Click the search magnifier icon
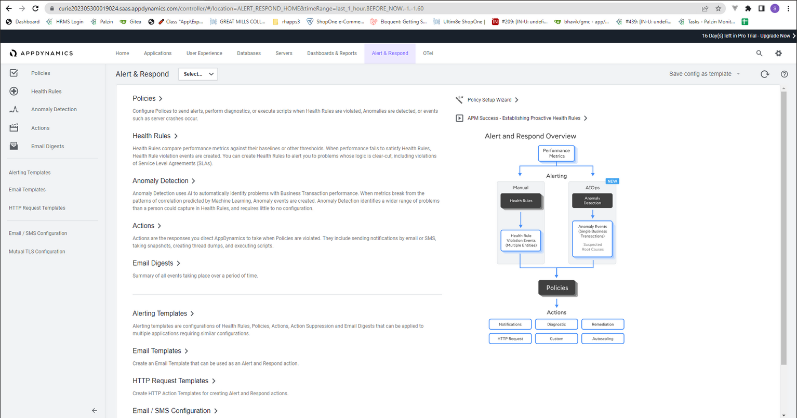This screenshot has width=797, height=418. pyautogui.click(x=759, y=53)
